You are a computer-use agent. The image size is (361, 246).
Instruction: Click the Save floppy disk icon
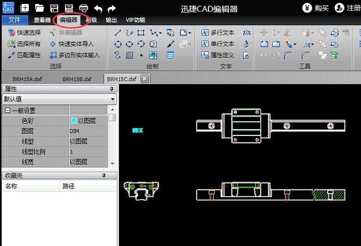pos(54,8)
